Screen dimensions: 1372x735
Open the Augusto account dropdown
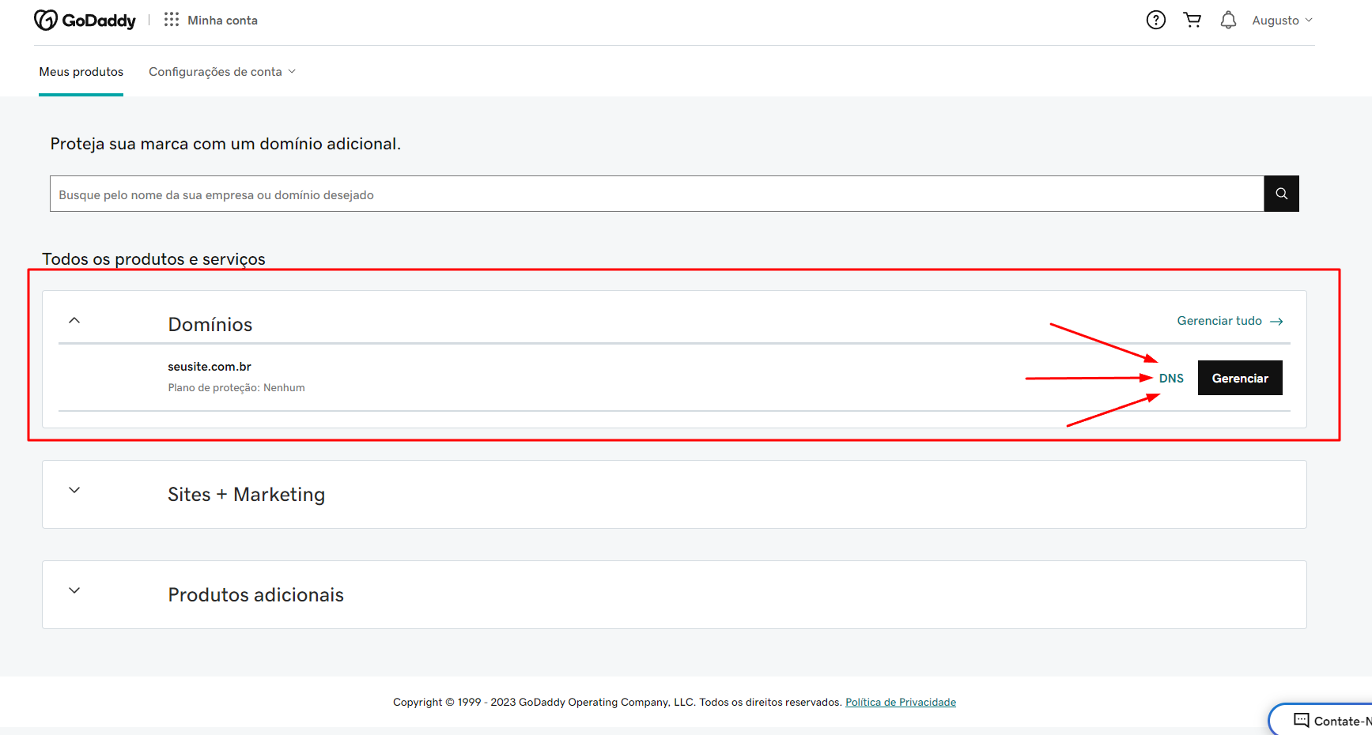coord(1282,21)
